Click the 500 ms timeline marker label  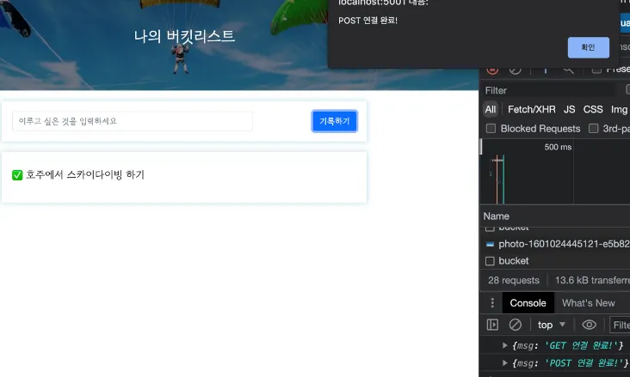click(x=558, y=147)
